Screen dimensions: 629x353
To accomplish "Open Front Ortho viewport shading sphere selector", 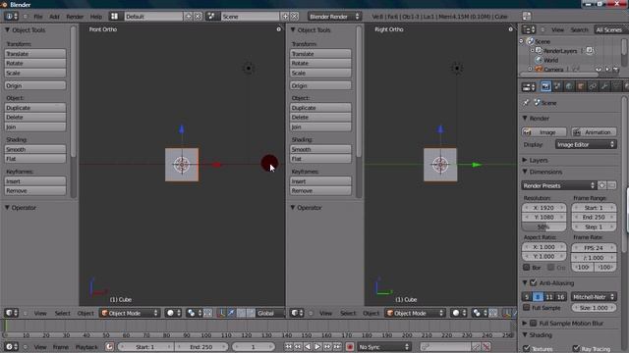I will [x=173, y=313].
